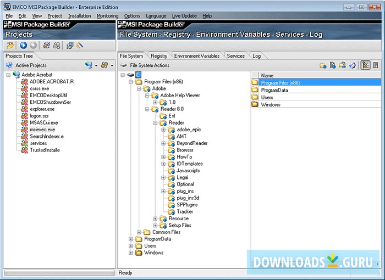Select TrustedInstalle item in the projects tree
Viewport: 385px width, 280px height.
pos(45,150)
